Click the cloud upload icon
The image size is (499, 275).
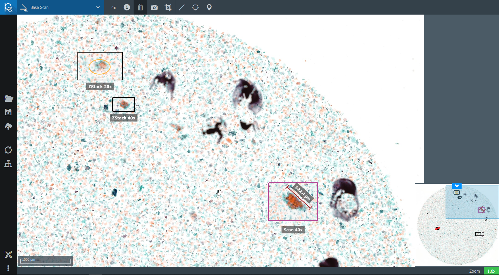click(x=8, y=126)
